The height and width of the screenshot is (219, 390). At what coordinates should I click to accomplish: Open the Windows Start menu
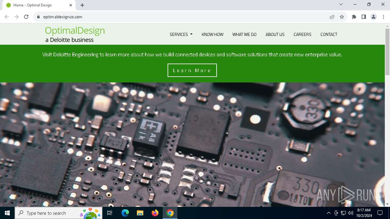[7, 213]
